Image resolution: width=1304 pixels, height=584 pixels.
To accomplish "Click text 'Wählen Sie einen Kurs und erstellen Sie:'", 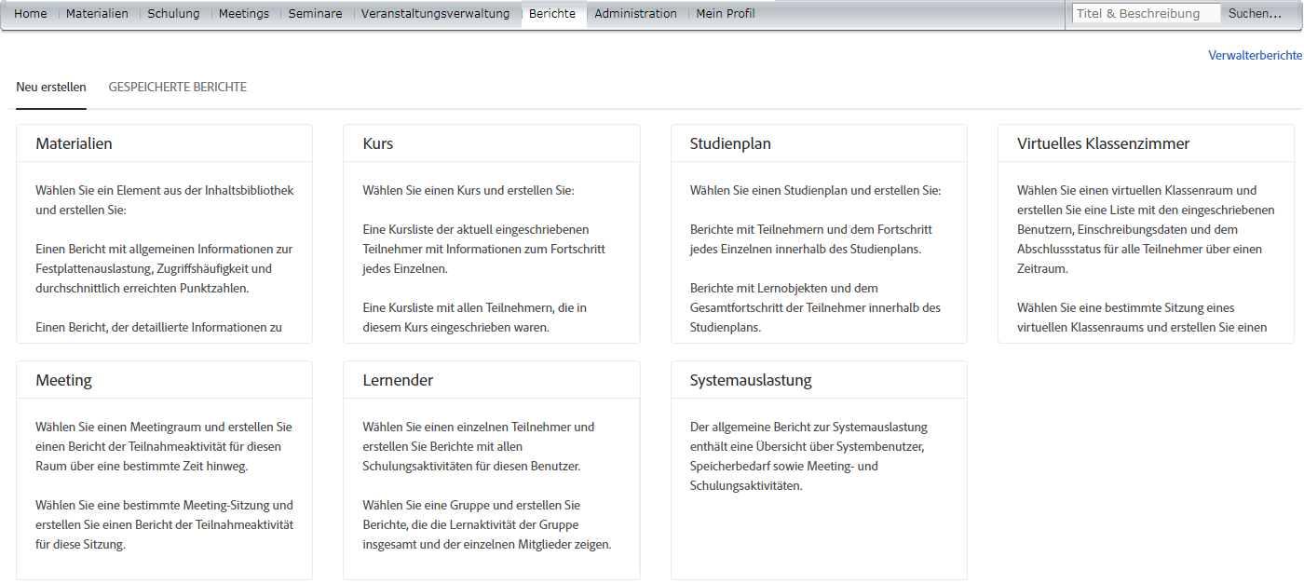I will coord(469,190).
